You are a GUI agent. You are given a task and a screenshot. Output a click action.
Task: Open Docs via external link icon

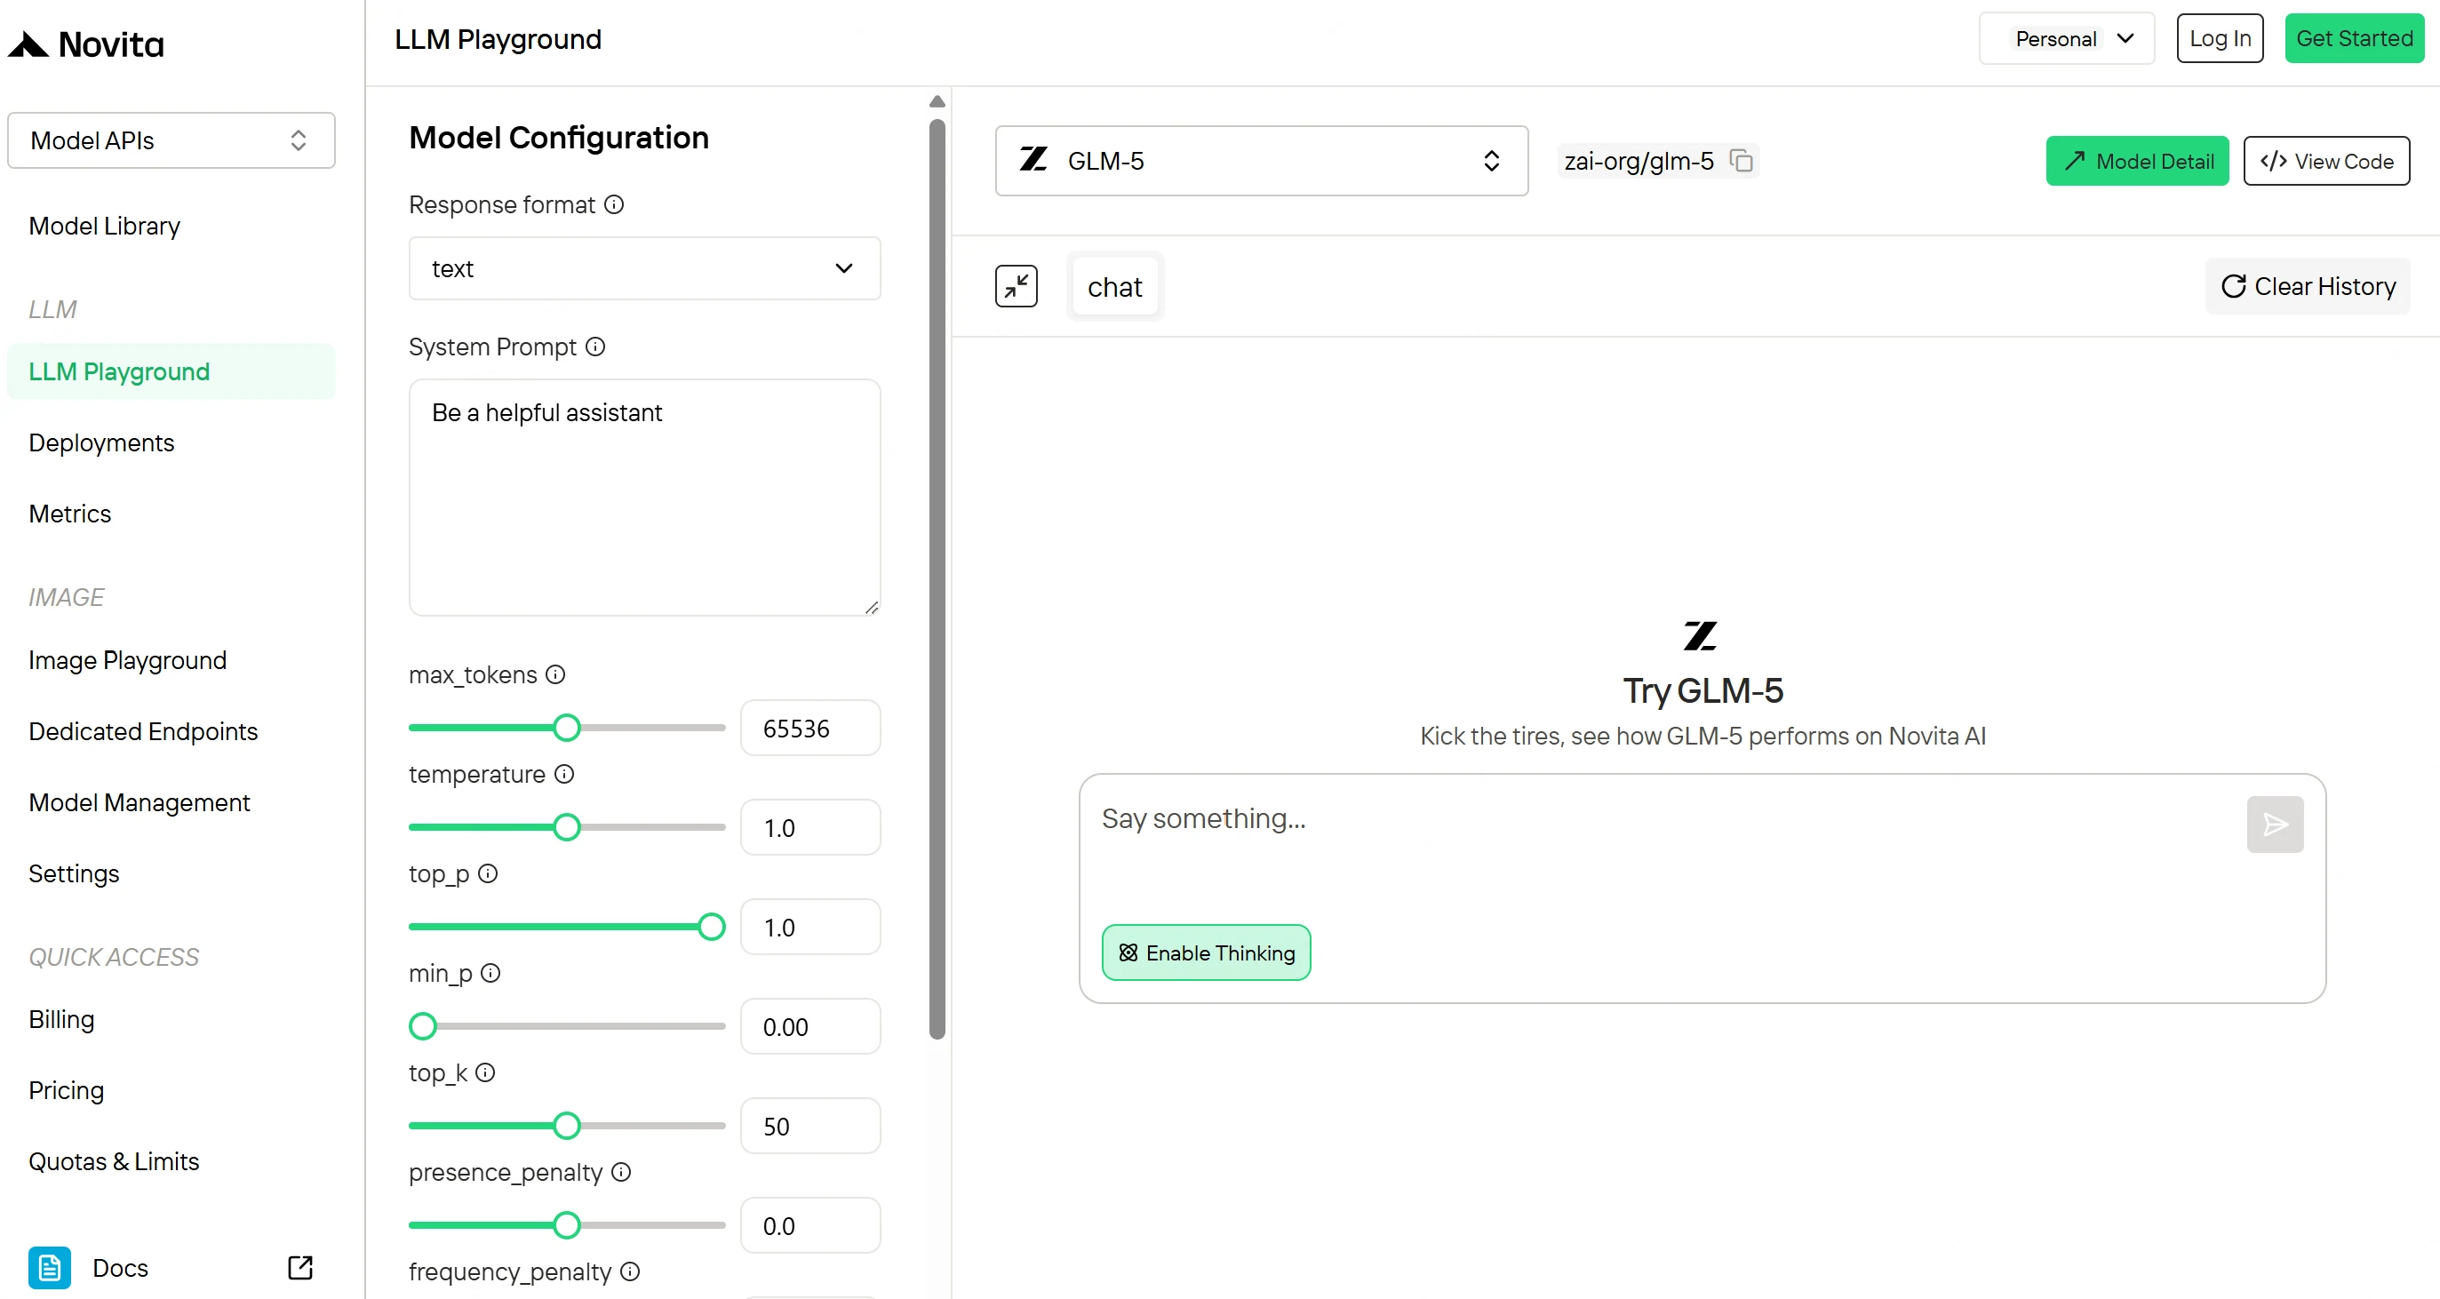pyautogui.click(x=300, y=1267)
